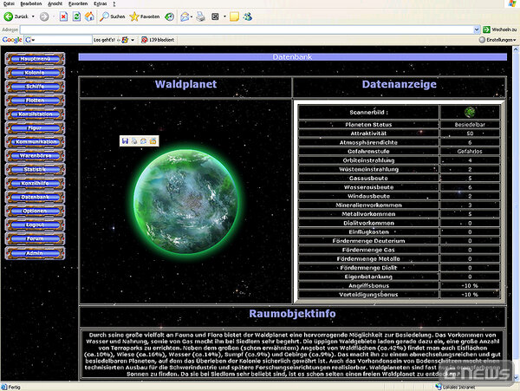Open the Ansicht menu
Screen dimensions: 520x391
55,3
